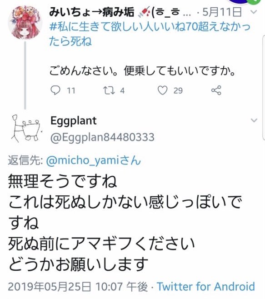Screen dimensions: 265x299
Task: Open the 5月11日 tweet date
Action: (x=222, y=12)
